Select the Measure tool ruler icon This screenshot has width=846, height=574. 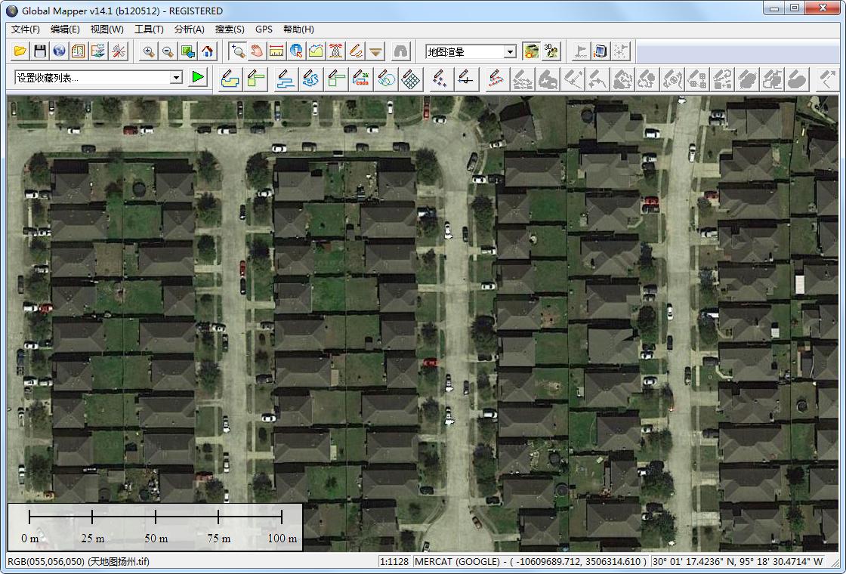[x=276, y=51]
